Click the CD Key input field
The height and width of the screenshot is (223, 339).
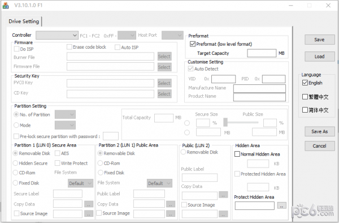coord(110,94)
